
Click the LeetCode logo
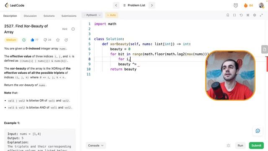(x=14, y=5)
